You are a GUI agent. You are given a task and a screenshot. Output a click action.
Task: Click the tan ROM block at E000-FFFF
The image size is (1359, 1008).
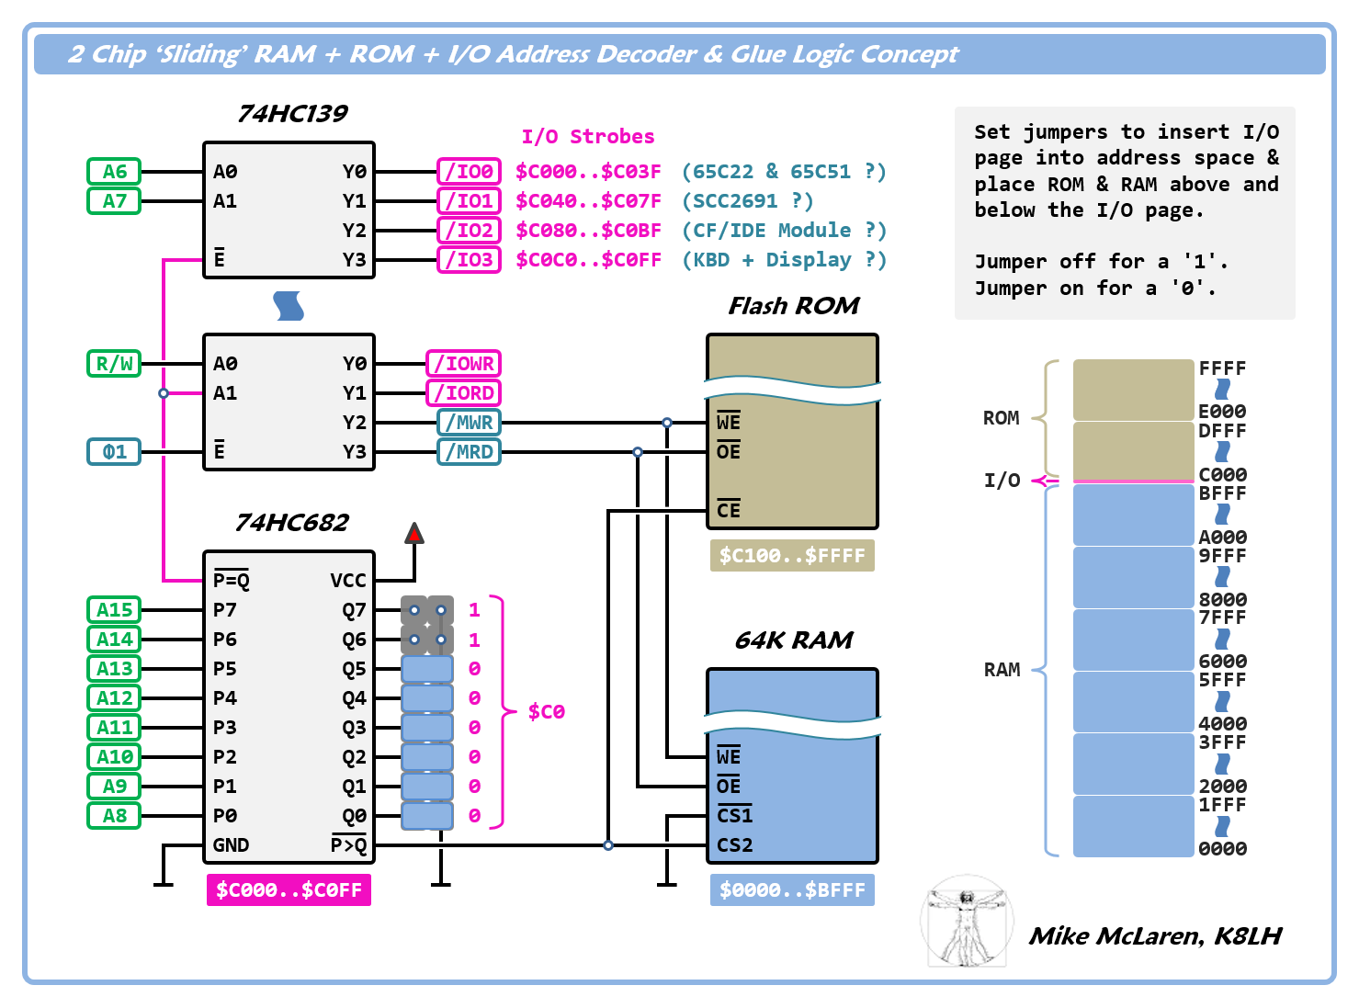pos(1133,390)
